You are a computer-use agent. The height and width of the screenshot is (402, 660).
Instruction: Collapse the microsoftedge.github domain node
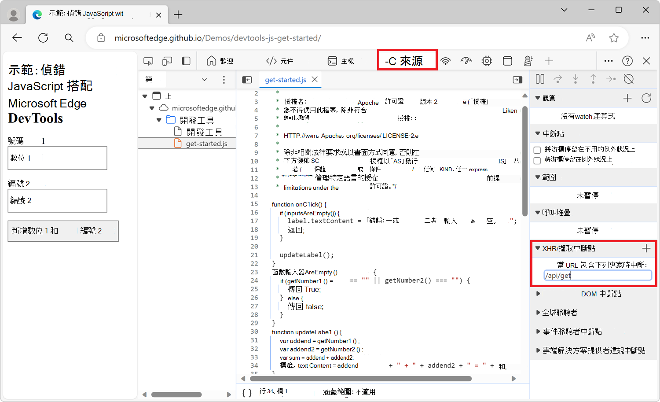(152, 108)
